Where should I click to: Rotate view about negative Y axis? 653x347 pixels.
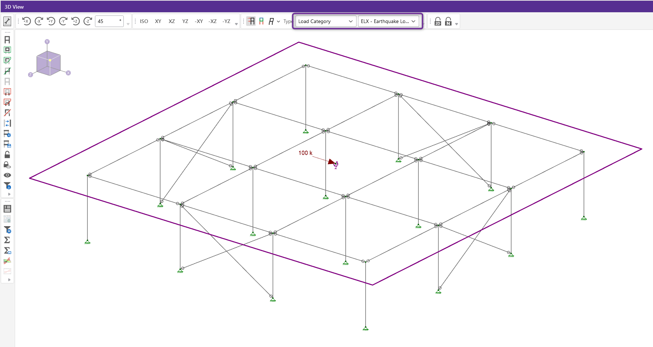pyautogui.click(x=63, y=21)
